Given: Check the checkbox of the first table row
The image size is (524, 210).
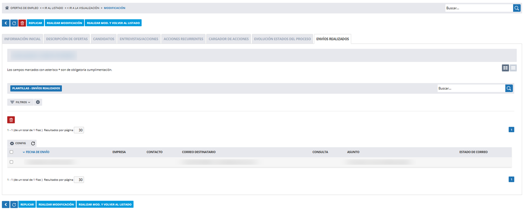Looking at the screenshot, I should pos(11,162).
